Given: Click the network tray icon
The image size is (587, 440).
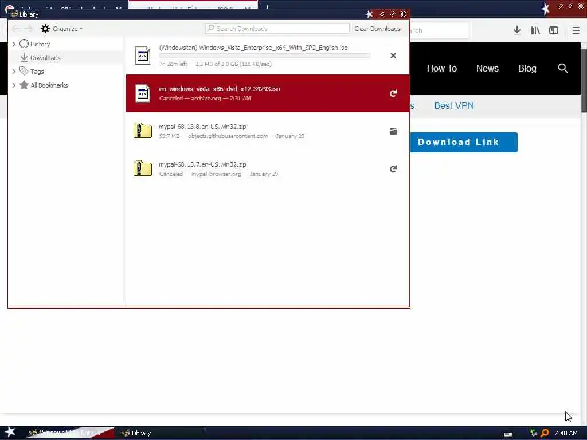Looking at the screenshot, I should pyautogui.click(x=534, y=433).
